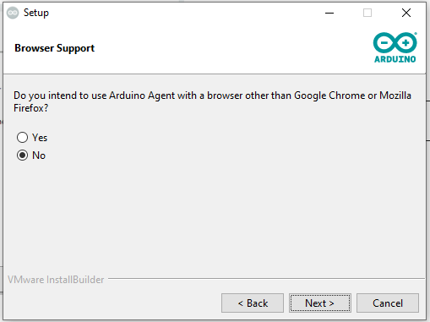Click the Arduino infinity logo
The width and height of the screenshot is (430, 322).
point(395,43)
